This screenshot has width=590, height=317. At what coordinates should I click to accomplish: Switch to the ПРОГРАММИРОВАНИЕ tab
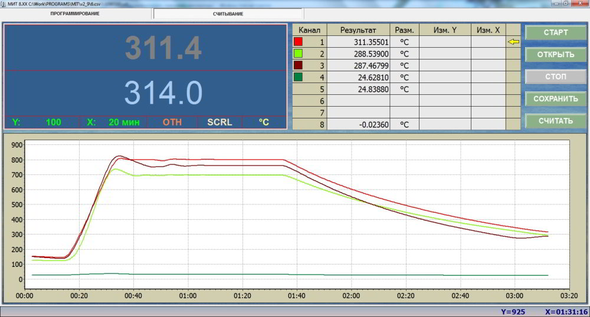[75, 14]
